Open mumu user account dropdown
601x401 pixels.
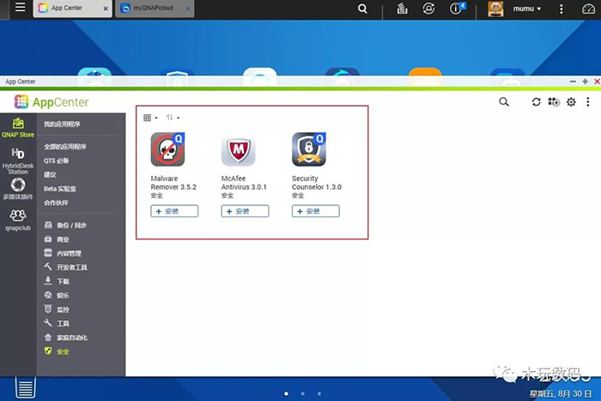[527, 9]
